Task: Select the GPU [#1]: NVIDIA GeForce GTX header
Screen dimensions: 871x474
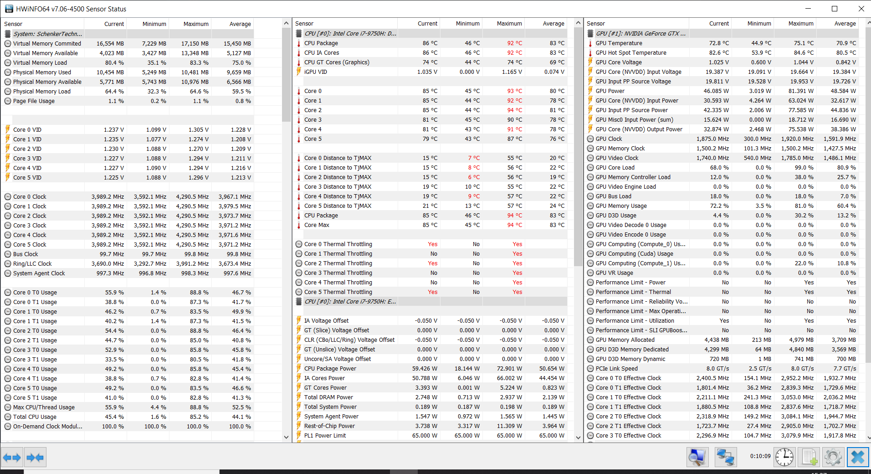Action: pos(722,33)
